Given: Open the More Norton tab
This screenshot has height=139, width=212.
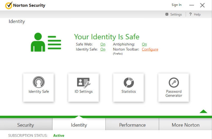Looking at the screenshot, I should point(185,124).
